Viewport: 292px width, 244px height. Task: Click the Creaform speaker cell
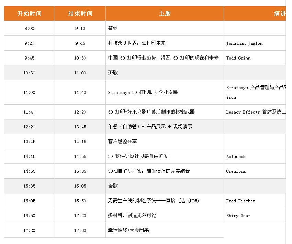[x=236, y=171]
